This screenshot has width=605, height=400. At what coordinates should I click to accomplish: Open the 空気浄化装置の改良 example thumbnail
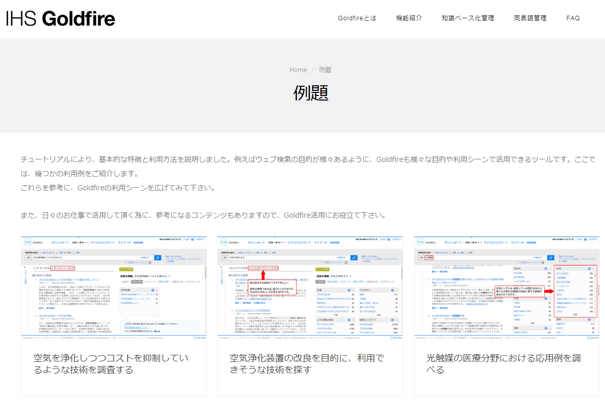(x=310, y=288)
